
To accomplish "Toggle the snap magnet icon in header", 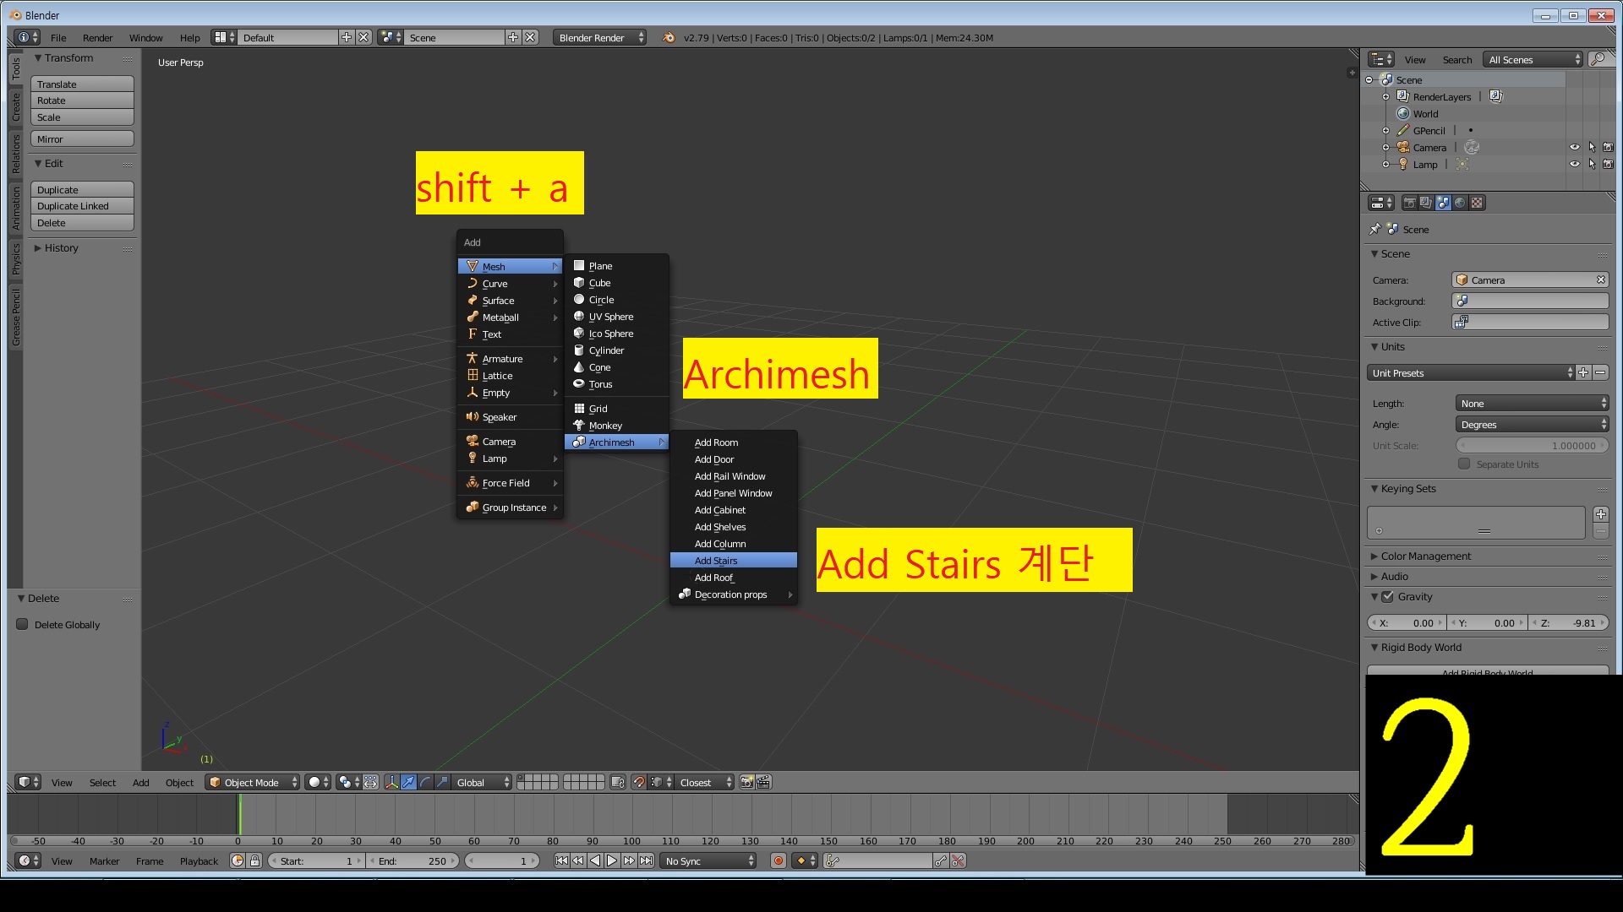I will (639, 782).
